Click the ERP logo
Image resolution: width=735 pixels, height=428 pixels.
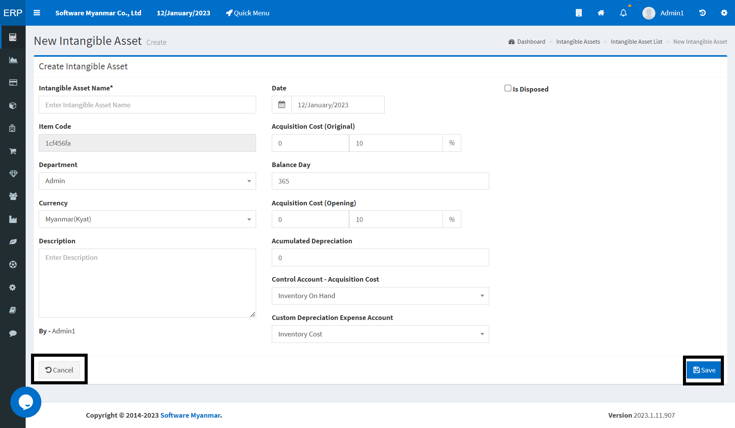point(13,13)
